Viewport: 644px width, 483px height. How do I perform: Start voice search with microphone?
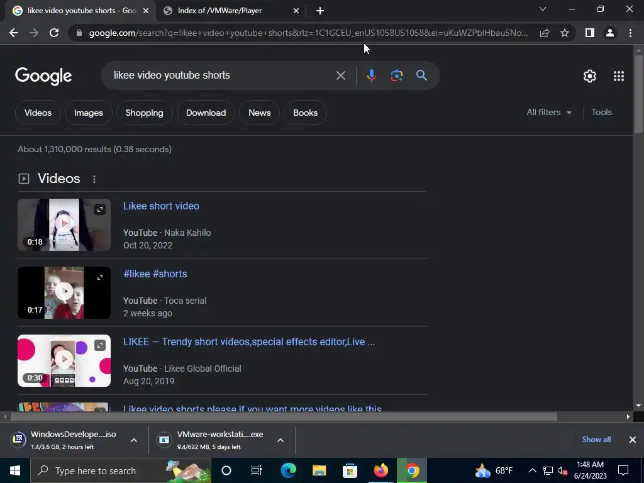click(x=371, y=75)
